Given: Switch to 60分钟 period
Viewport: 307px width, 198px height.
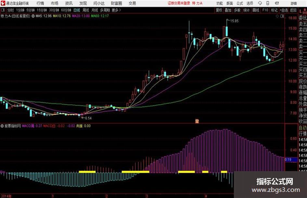Looking at the screenshot, I should click(66, 10).
